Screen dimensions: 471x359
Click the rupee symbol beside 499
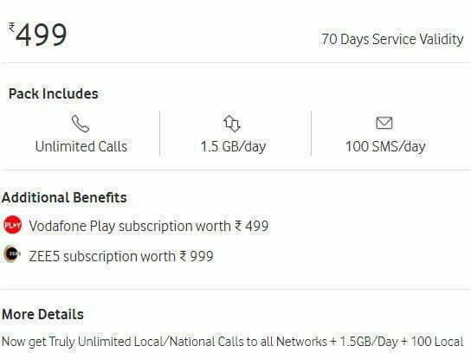(12, 28)
